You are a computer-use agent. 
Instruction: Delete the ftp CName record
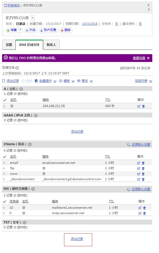pyautogui.click(x=143, y=168)
